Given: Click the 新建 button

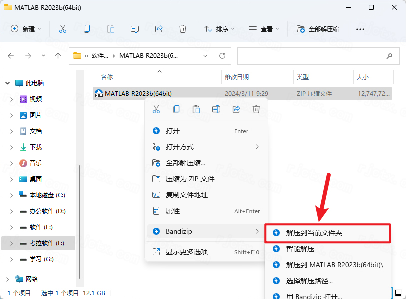Looking at the screenshot, I should [x=26, y=29].
